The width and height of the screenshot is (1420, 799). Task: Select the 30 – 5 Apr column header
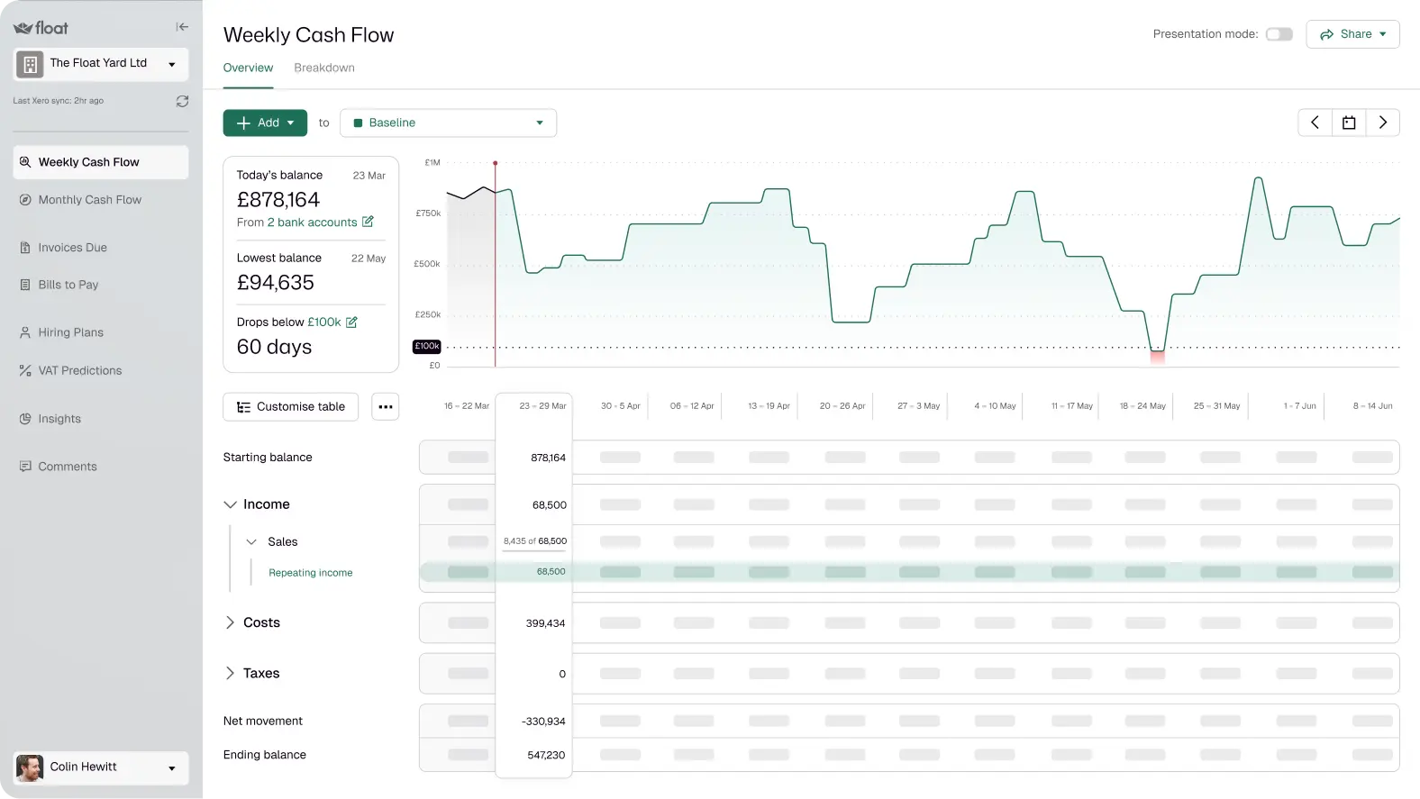click(x=620, y=406)
